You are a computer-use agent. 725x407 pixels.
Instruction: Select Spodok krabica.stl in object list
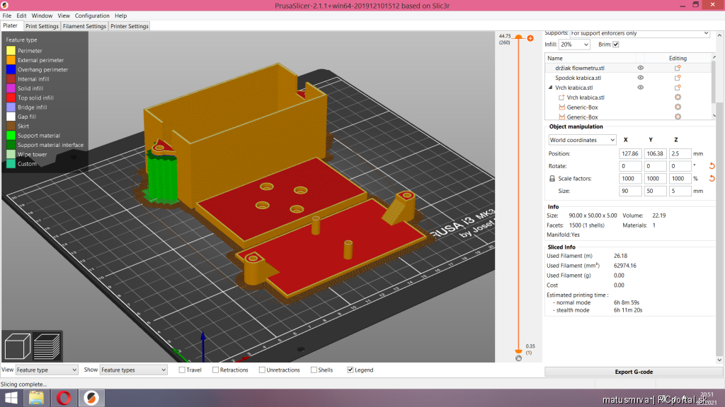(578, 78)
